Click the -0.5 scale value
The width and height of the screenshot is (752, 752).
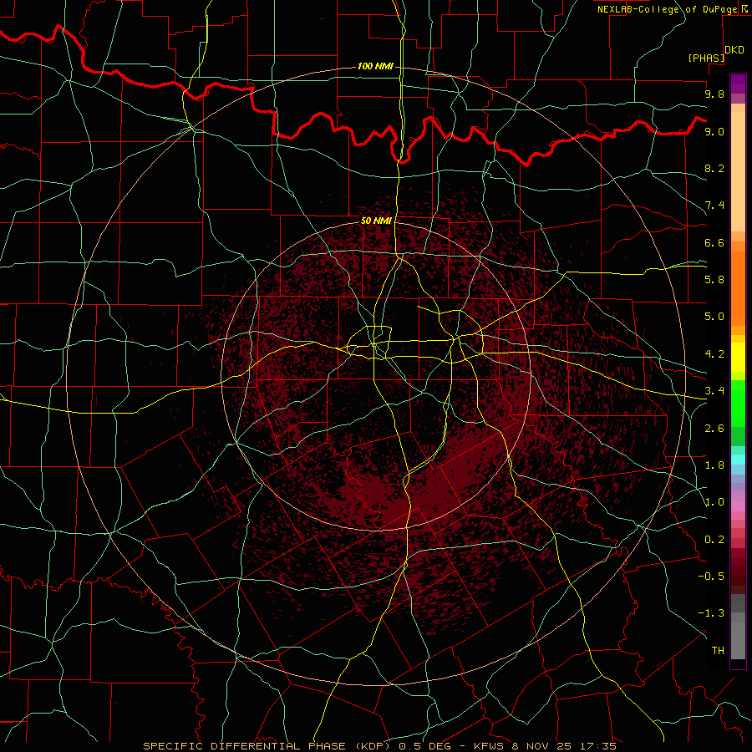point(711,576)
